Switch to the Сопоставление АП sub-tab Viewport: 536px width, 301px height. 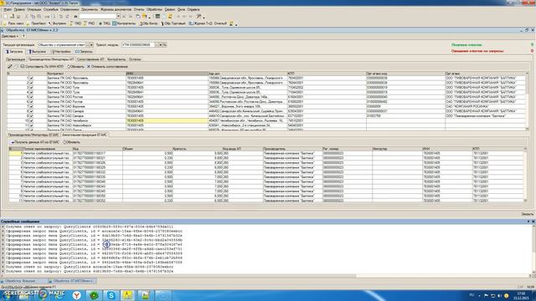[90, 59]
